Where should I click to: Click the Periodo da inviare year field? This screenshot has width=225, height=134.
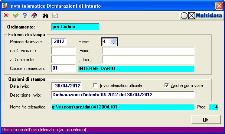(59, 42)
